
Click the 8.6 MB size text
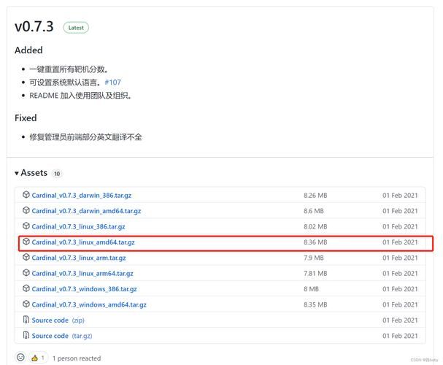314,211
